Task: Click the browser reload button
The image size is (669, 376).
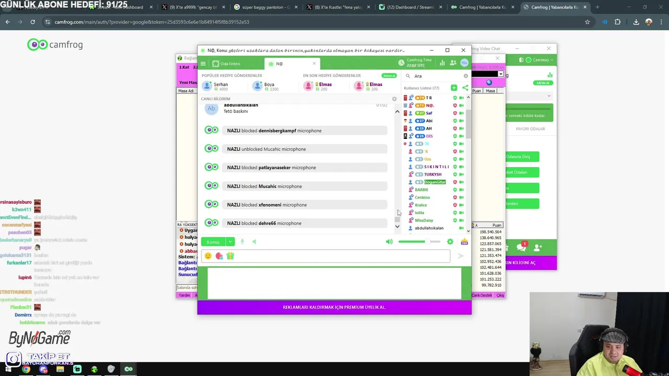Action: click(x=32, y=22)
